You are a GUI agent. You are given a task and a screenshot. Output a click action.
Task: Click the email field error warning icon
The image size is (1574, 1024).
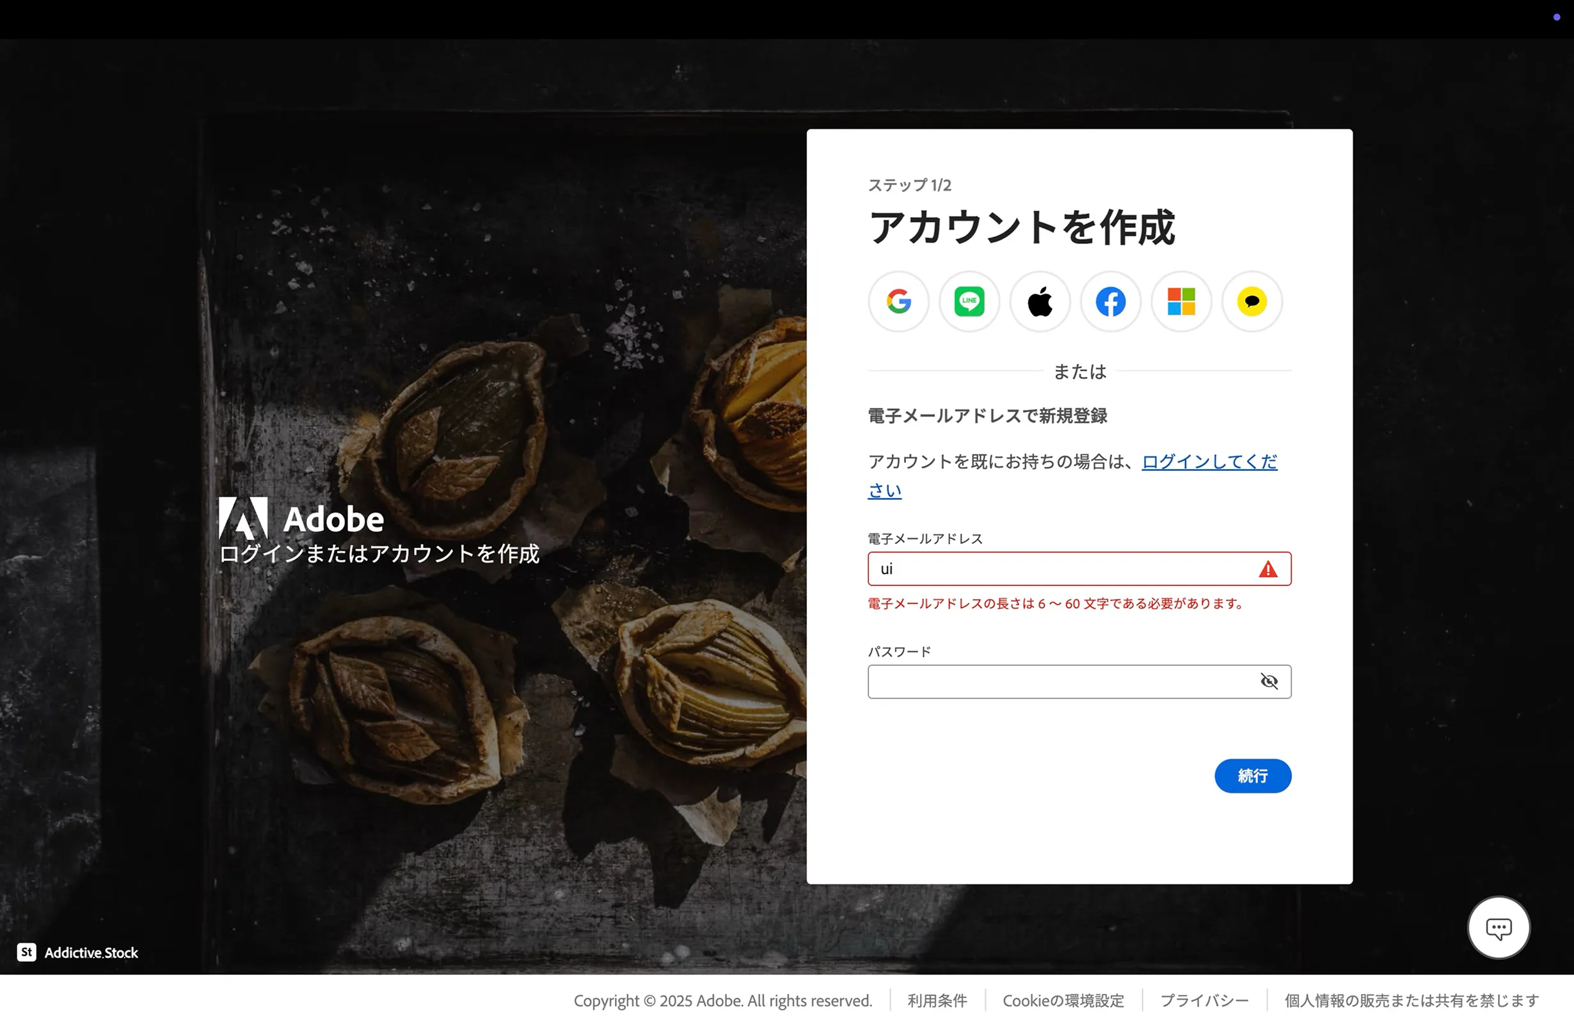[x=1268, y=568]
